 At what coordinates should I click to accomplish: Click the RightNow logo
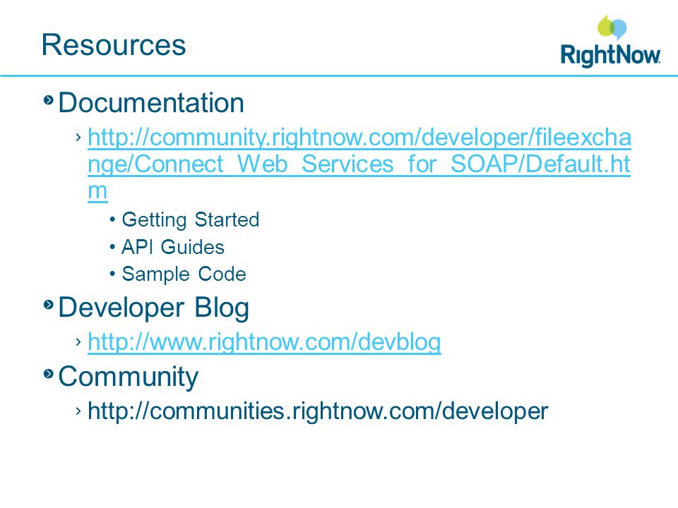pos(610,41)
